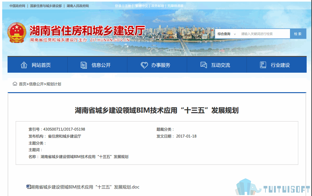Viewport: 312px width, 196px height.
Task: Open the 网站首页 navigation tab
Action: [37, 65]
